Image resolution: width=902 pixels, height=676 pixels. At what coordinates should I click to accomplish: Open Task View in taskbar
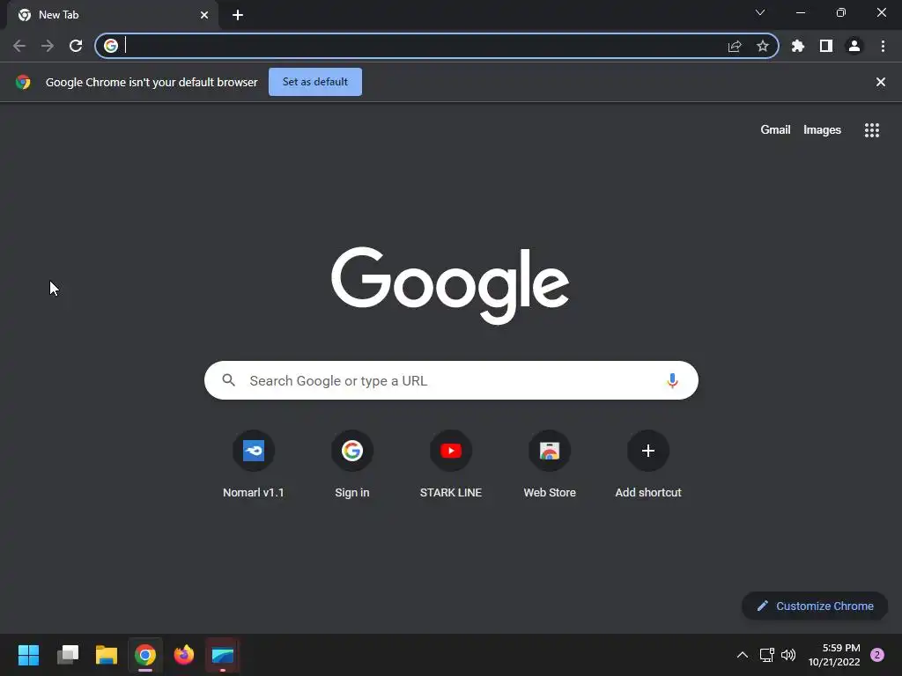pyautogui.click(x=68, y=655)
